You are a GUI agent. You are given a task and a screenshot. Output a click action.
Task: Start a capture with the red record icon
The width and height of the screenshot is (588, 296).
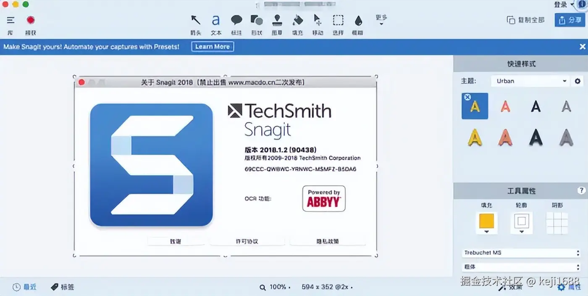point(30,20)
